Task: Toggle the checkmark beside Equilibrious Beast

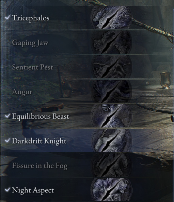Action: (x=7, y=116)
